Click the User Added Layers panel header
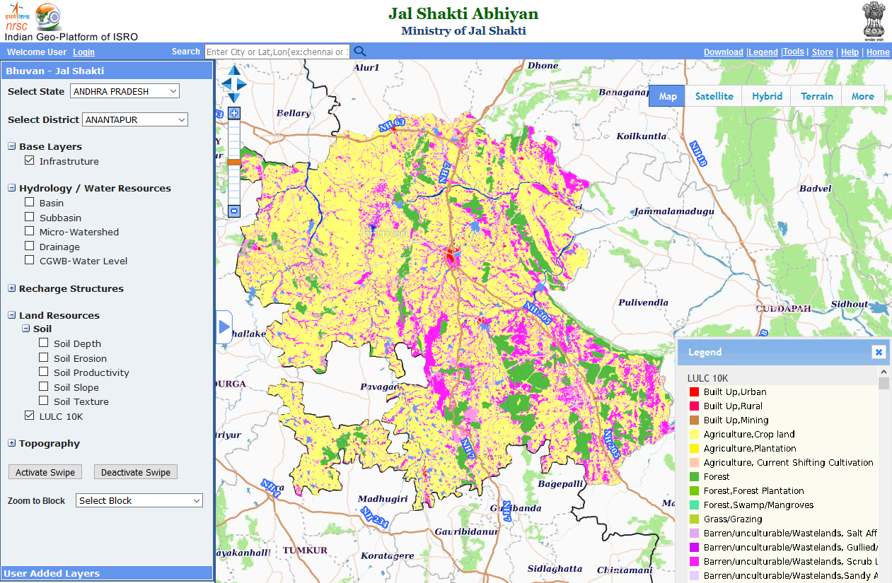Image resolution: width=892 pixels, height=583 pixels. click(107, 573)
